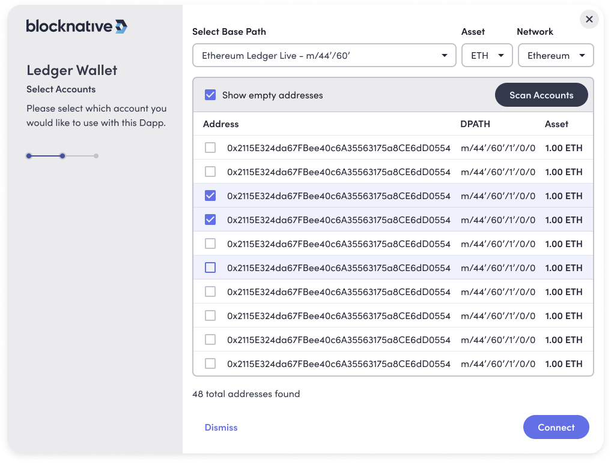Open the Ethereum network dropdown
The image size is (611, 463).
pos(556,55)
